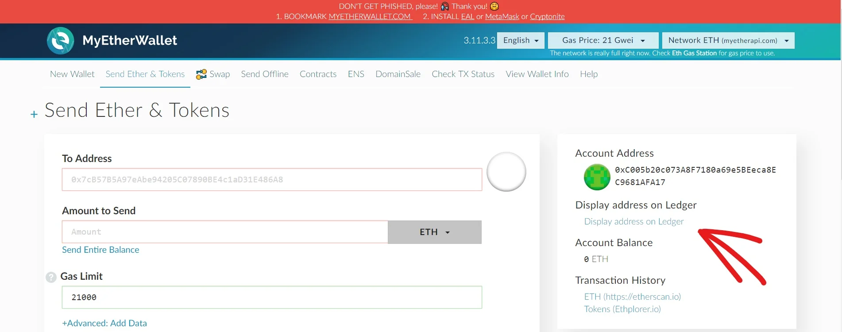Viewport: 842px width, 332px height.
Task: Open the English language dropdown
Action: (x=521, y=40)
